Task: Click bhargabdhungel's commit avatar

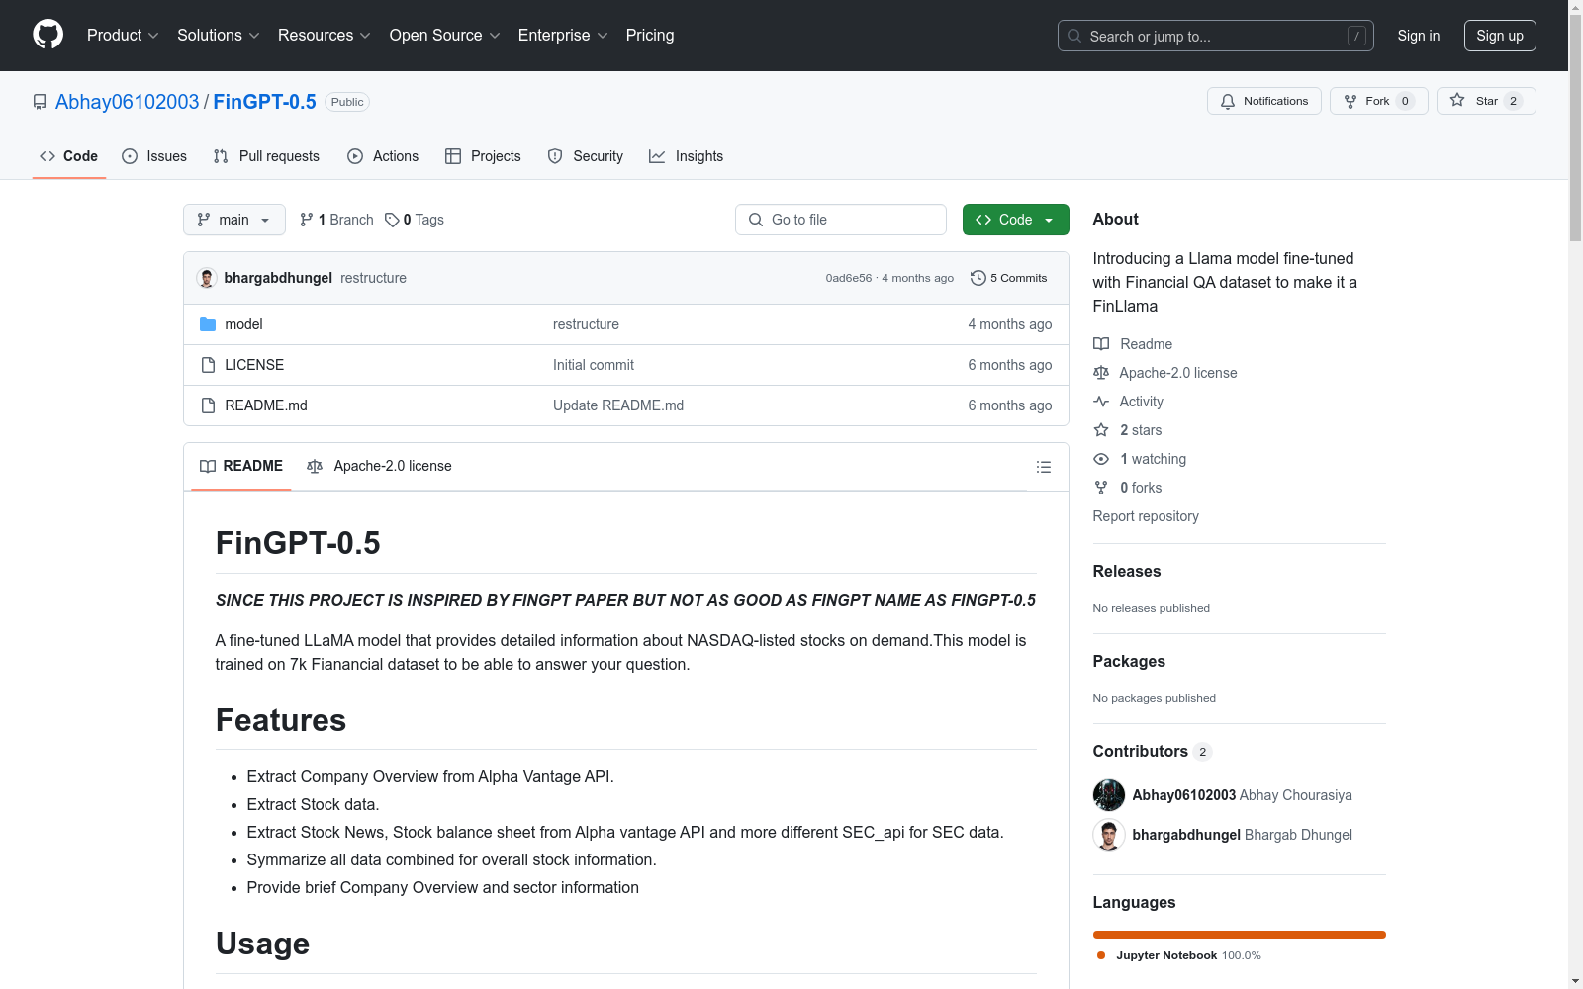Action: point(207,278)
